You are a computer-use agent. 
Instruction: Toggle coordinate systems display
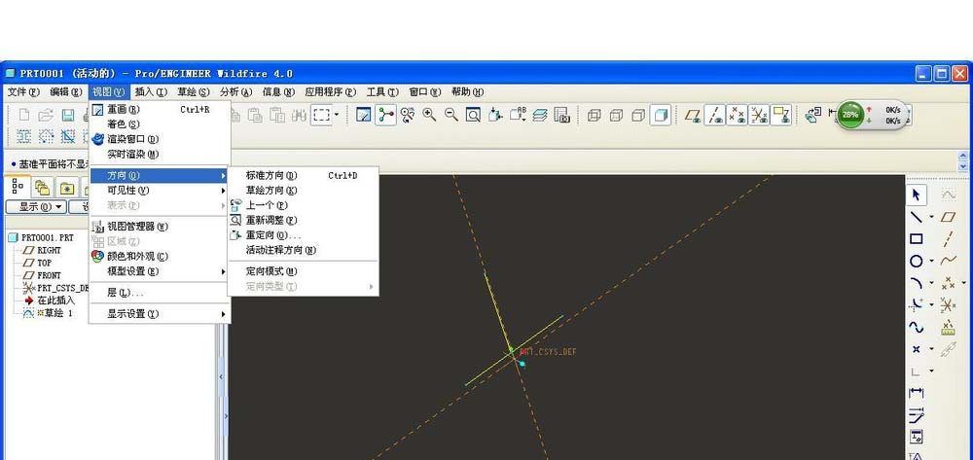tap(759, 115)
